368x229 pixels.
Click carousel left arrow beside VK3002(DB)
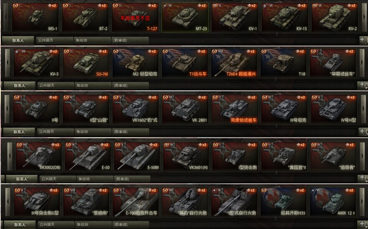pyautogui.click(x=10, y=157)
